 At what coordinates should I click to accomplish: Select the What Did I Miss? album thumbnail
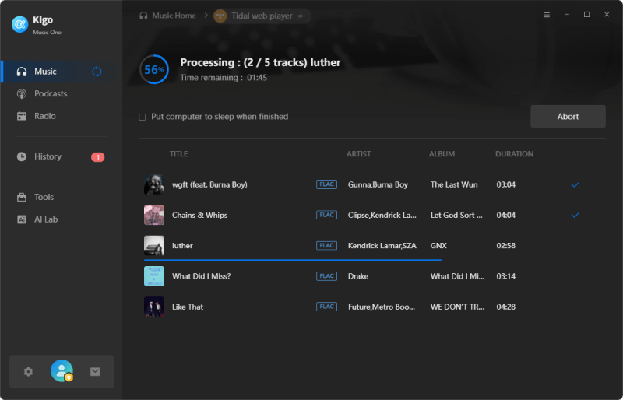(x=154, y=276)
